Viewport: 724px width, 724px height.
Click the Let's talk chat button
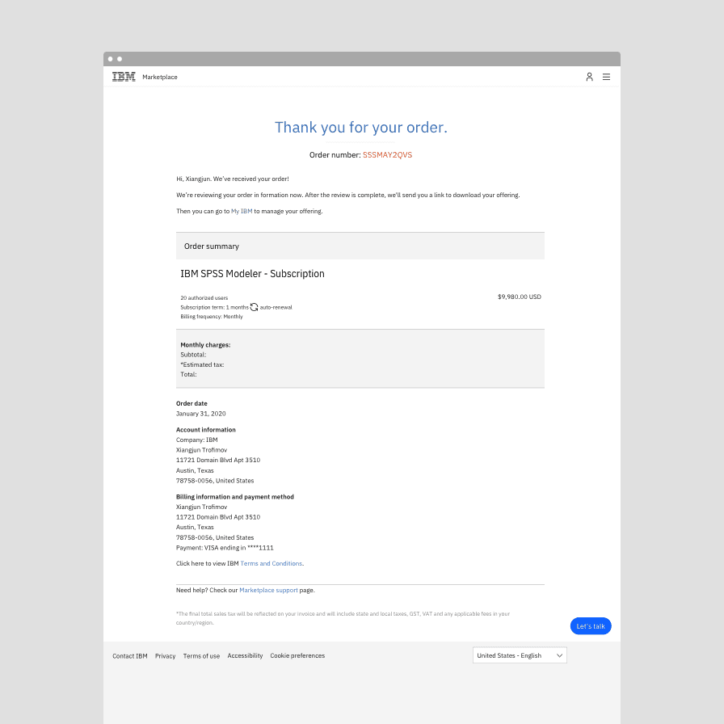tap(591, 626)
